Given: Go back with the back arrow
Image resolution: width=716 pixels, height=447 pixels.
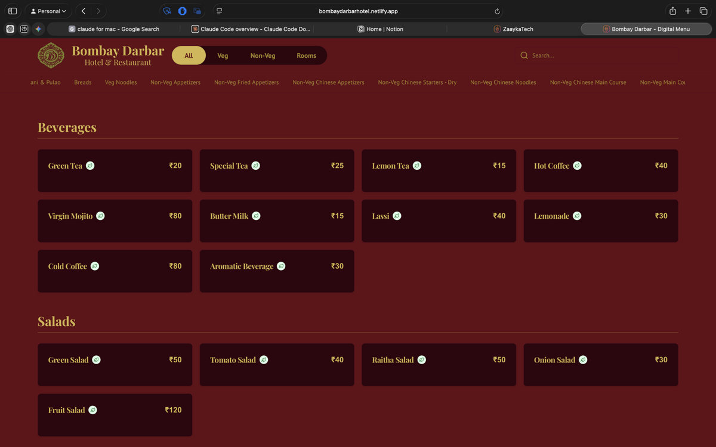Looking at the screenshot, I should tap(84, 11).
